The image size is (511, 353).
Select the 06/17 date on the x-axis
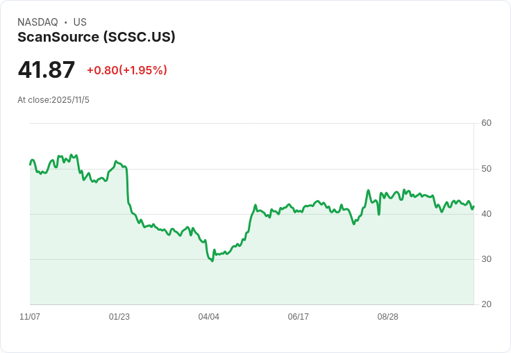299,317
